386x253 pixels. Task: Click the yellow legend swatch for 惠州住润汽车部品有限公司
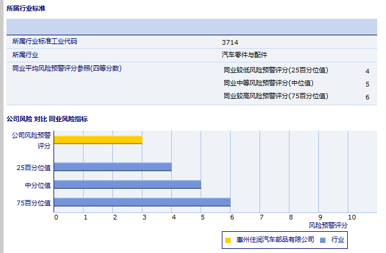[x=228, y=240]
